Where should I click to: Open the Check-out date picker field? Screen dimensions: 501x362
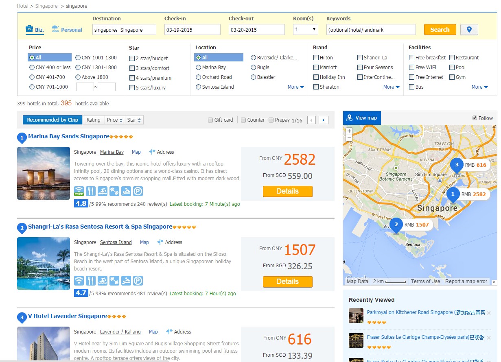[257, 30]
